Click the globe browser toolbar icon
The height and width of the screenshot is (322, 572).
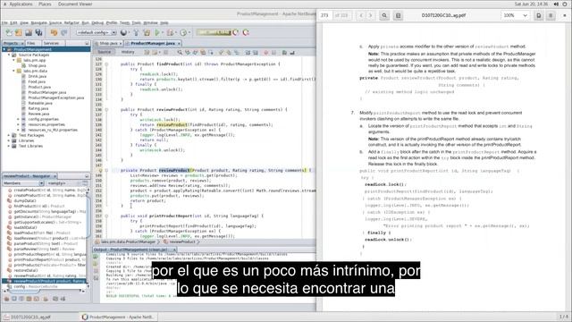click(123, 32)
